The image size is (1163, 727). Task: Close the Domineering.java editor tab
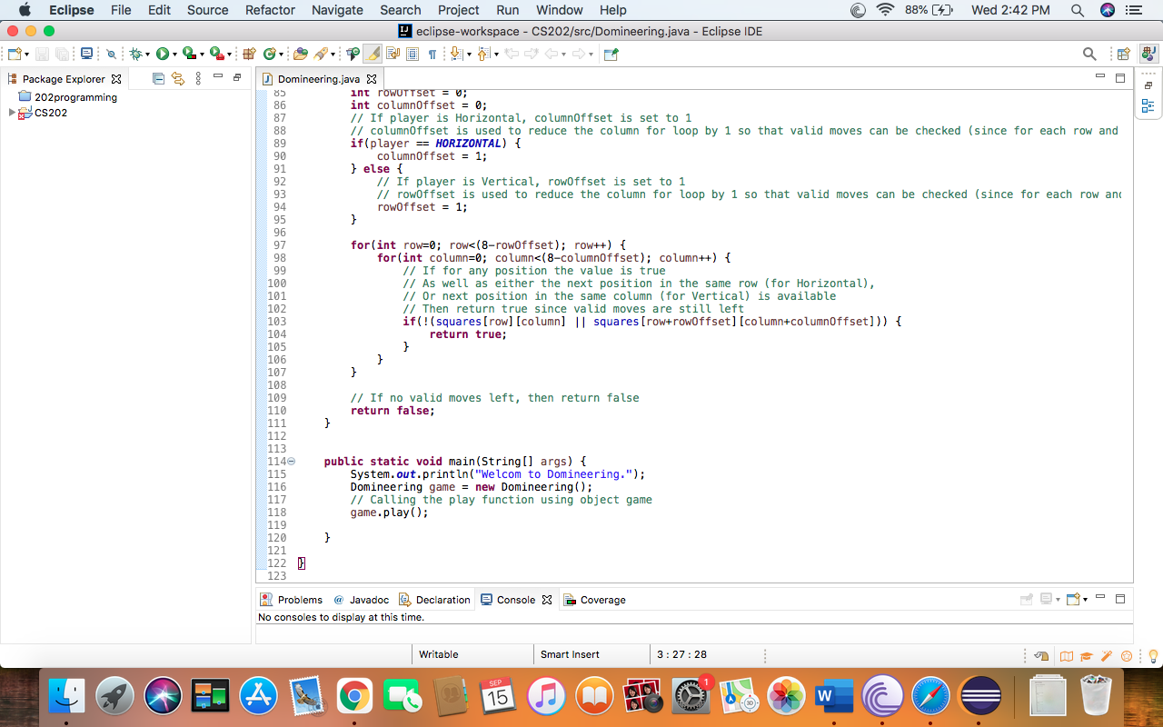coord(372,79)
